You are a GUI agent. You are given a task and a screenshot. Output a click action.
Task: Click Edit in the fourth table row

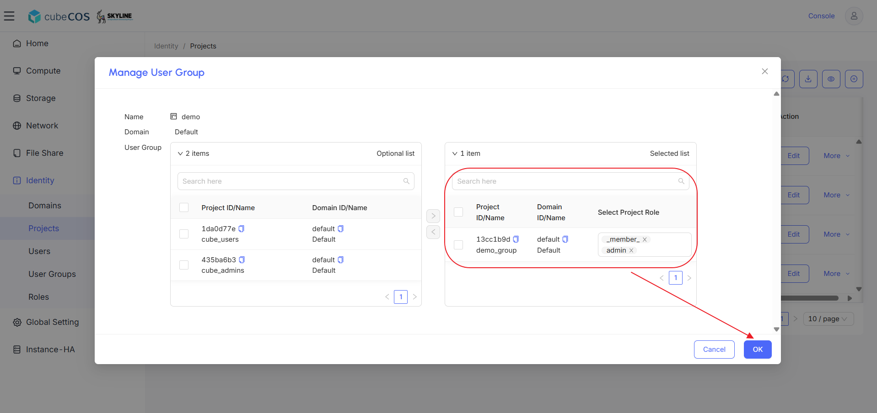pos(795,274)
